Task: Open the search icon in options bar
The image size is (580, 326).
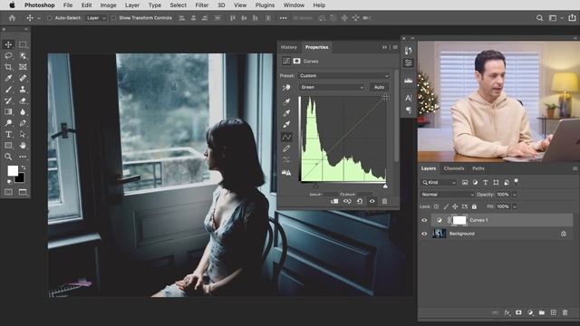Action: tap(540, 18)
